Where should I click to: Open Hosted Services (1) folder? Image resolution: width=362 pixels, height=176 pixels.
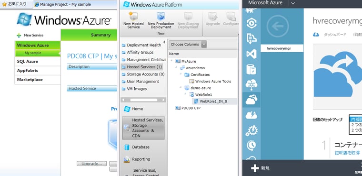pyautogui.click(x=142, y=67)
